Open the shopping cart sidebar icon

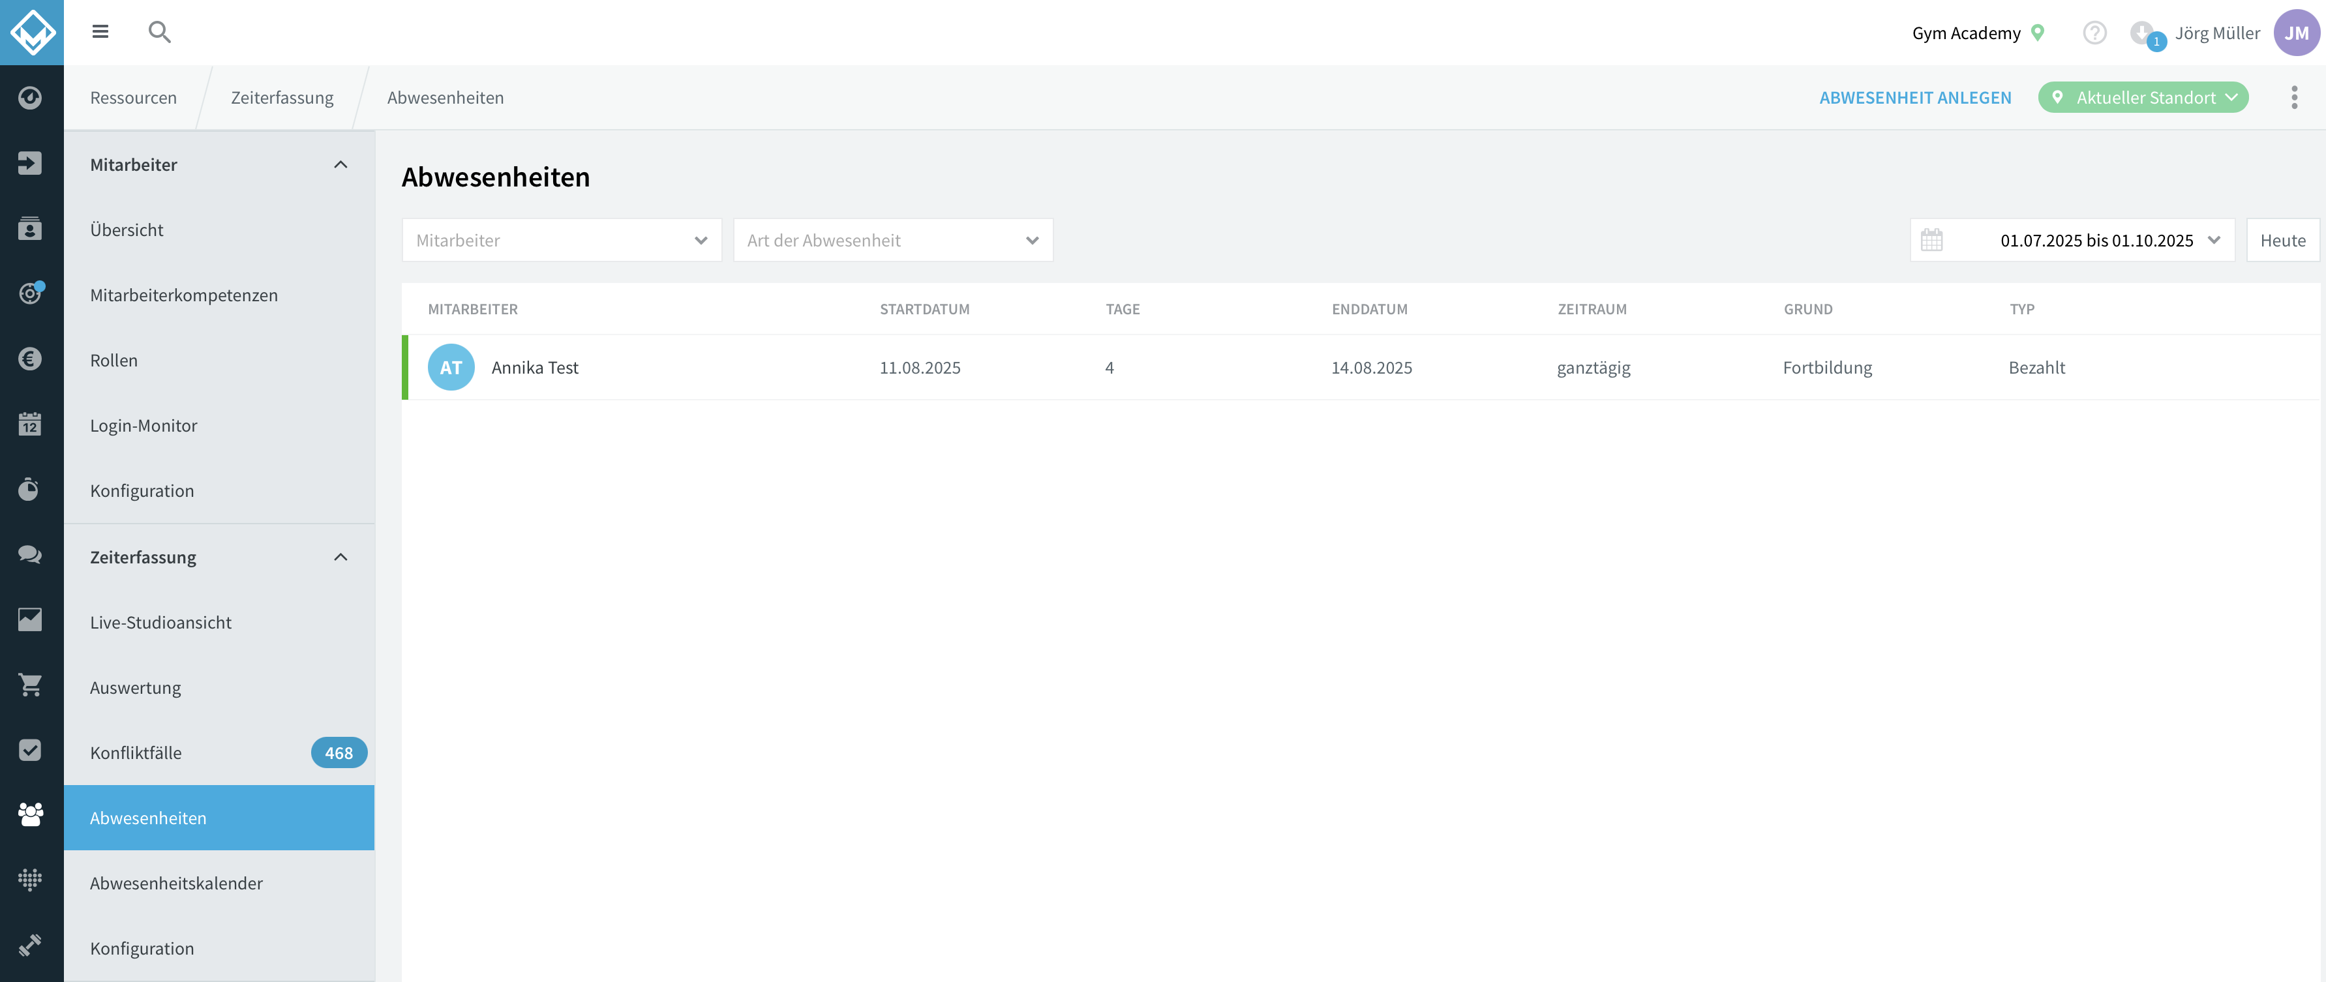(x=30, y=685)
